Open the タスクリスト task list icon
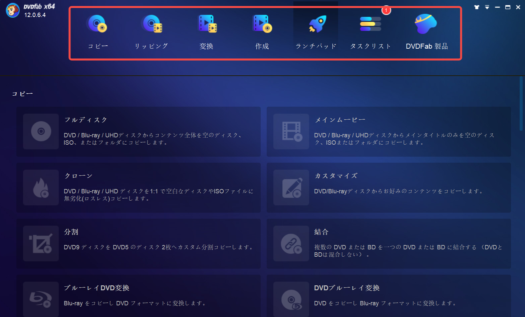The image size is (525, 317). click(x=370, y=24)
